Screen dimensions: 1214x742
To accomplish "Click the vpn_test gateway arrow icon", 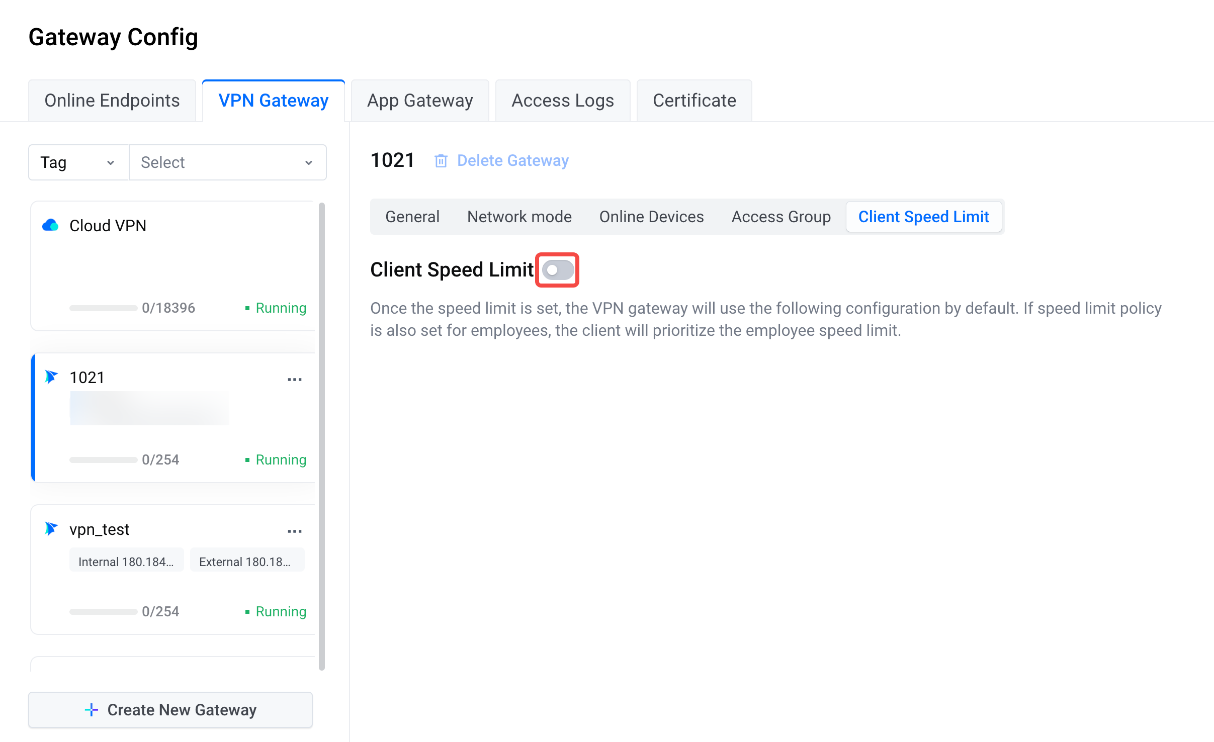I will [51, 529].
